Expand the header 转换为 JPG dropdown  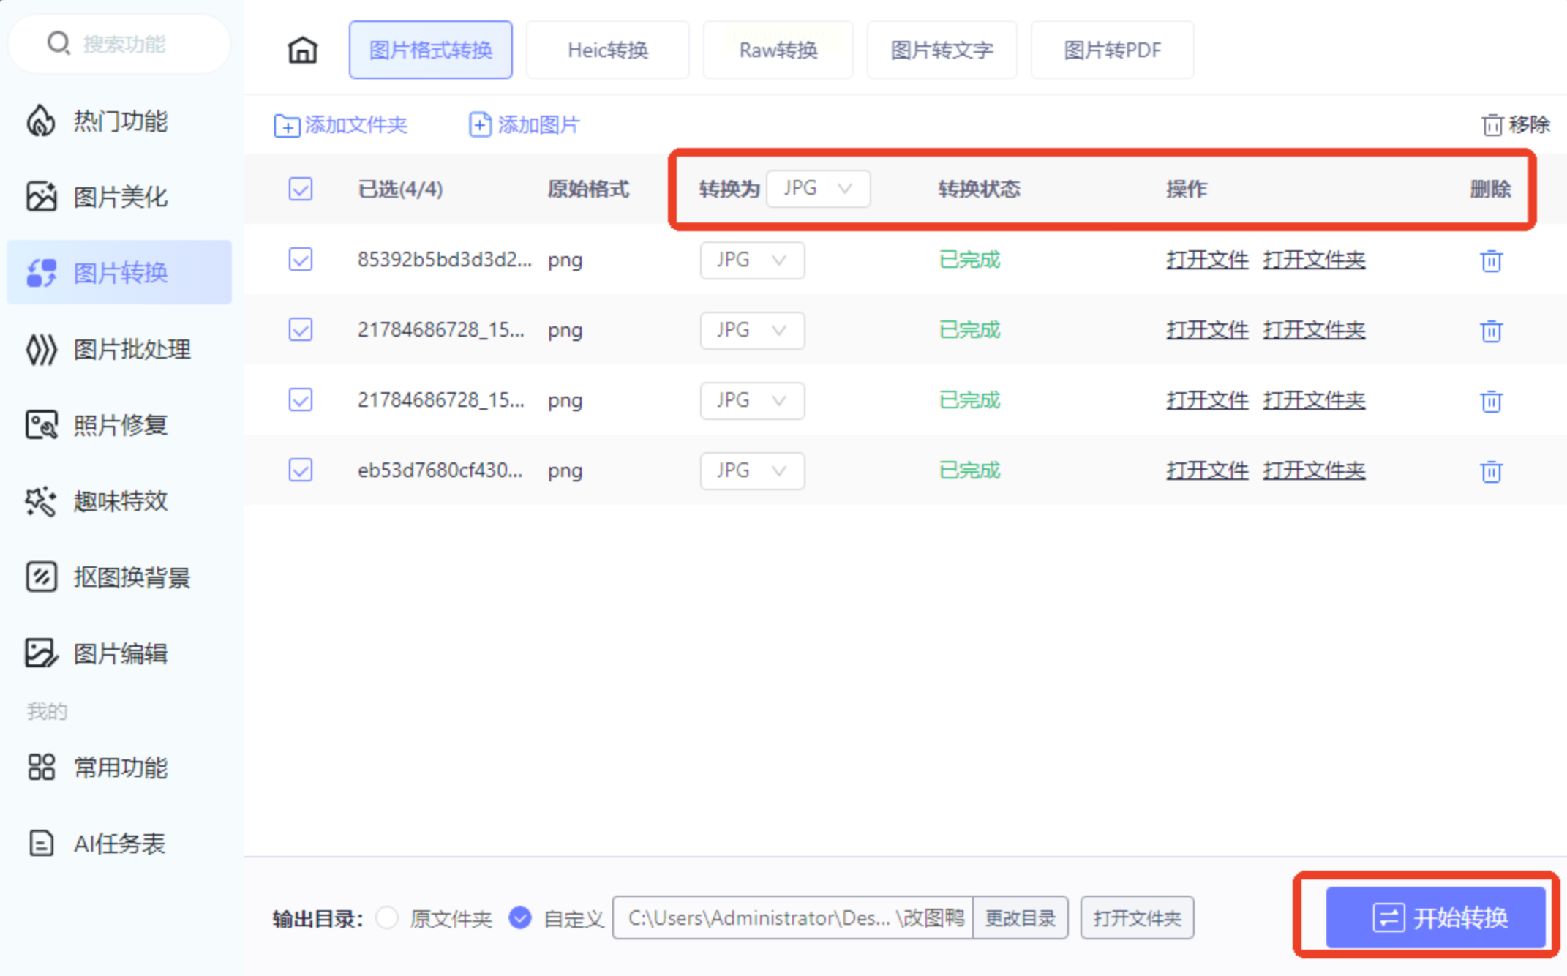click(x=818, y=189)
